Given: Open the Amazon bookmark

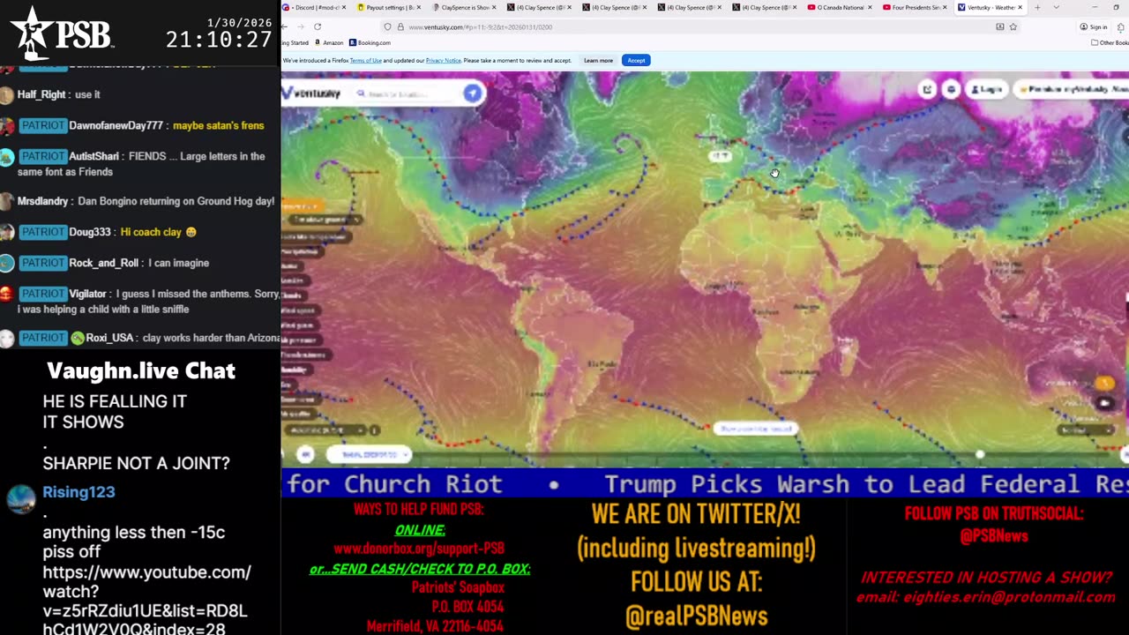Looking at the screenshot, I should click(329, 42).
